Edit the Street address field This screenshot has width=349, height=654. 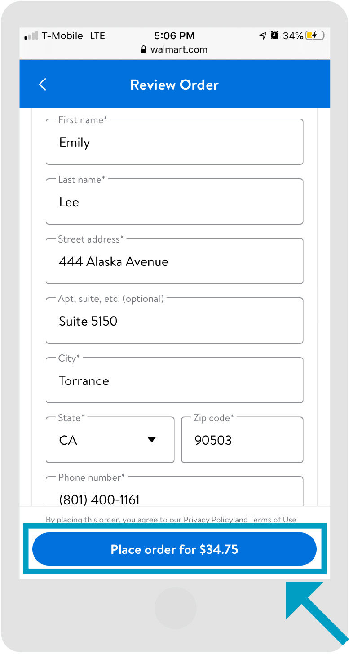174,261
